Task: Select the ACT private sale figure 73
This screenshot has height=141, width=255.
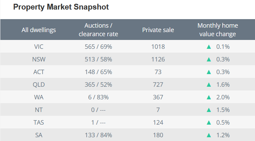Action: tap(158, 72)
